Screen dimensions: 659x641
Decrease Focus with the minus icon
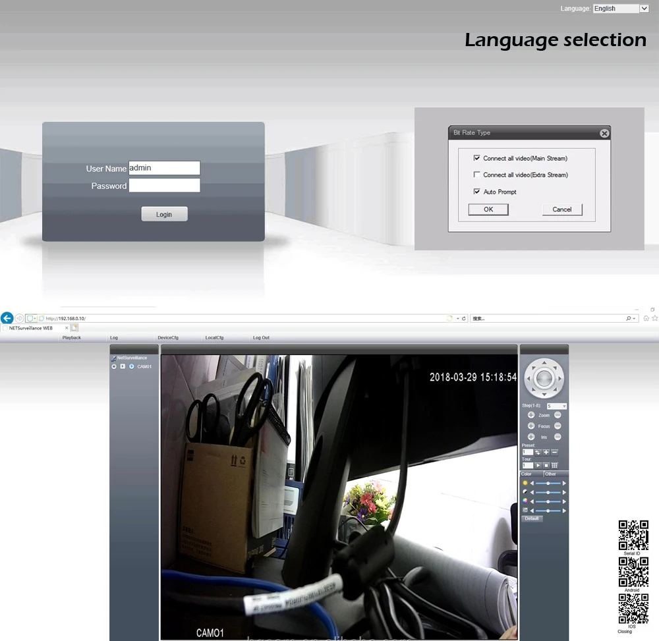click(558, 426)
